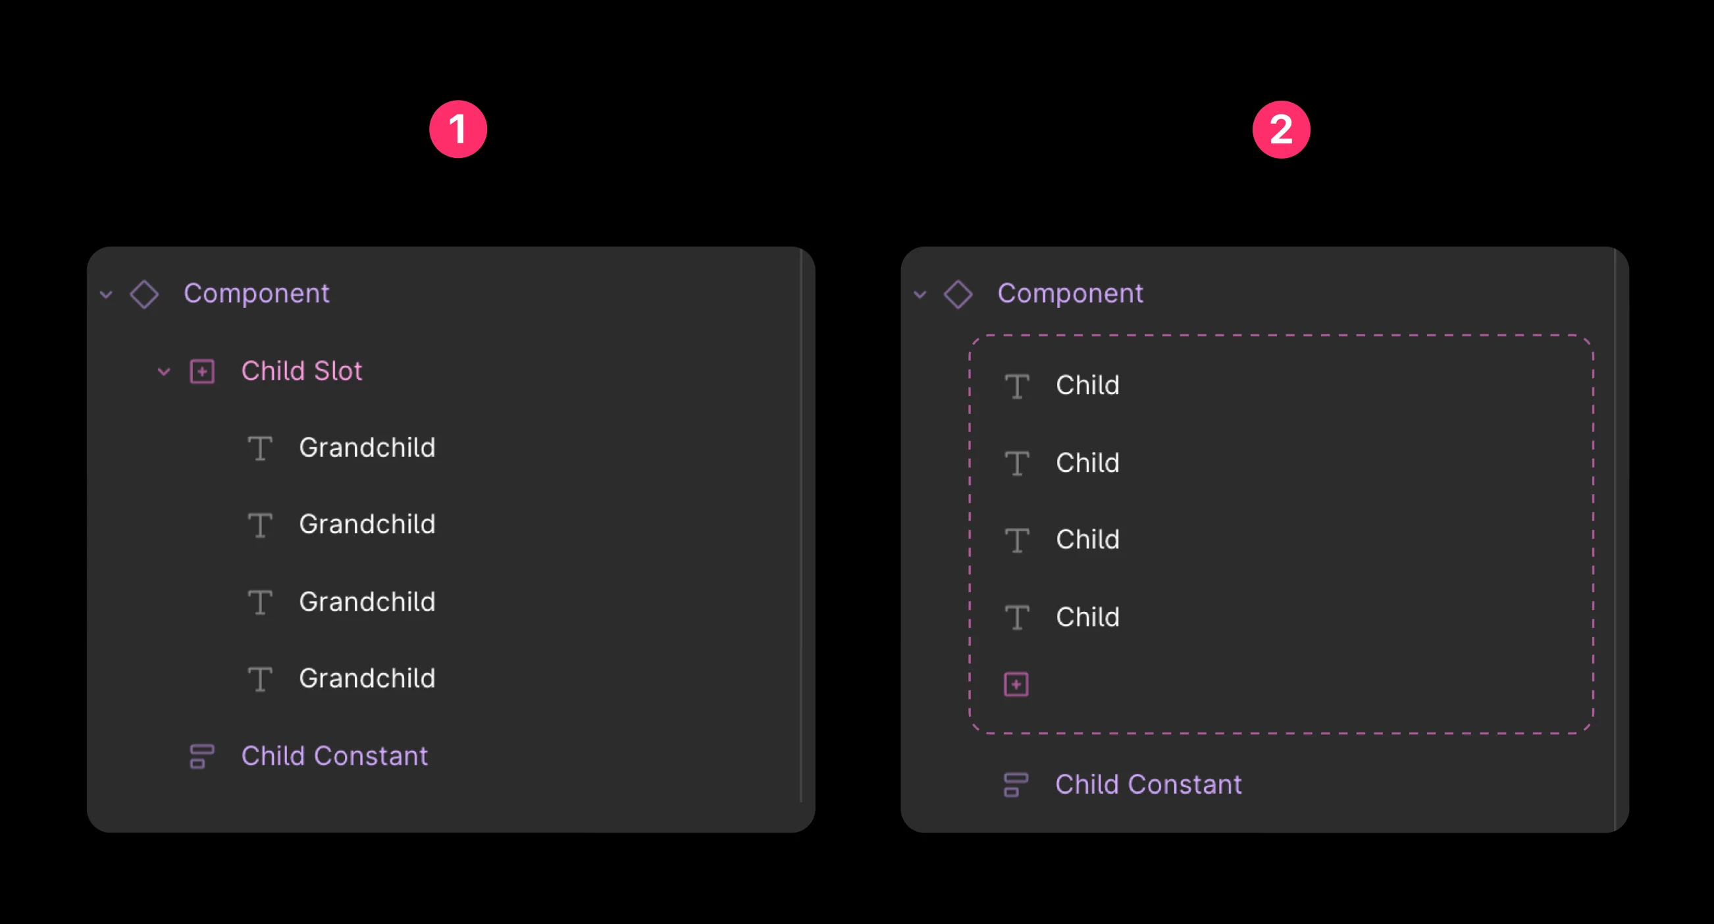The width and height of the screenshot is (1714, 924).
Task: Select the fourth Child layer in panel 2
Action: [1087, 617]
